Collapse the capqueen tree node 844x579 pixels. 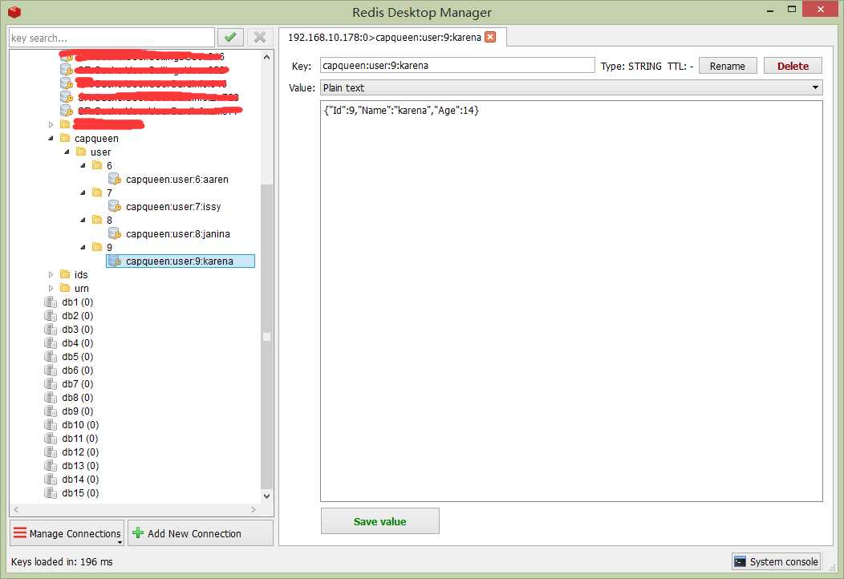51,138
